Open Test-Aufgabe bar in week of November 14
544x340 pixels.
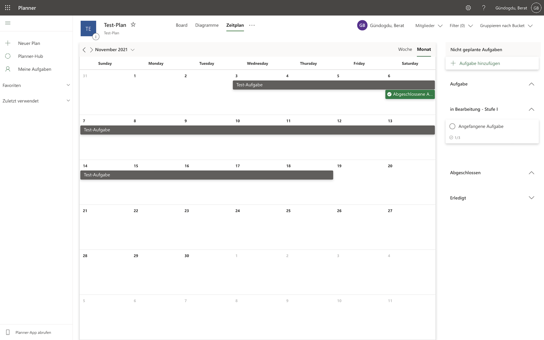pos(207,175)
